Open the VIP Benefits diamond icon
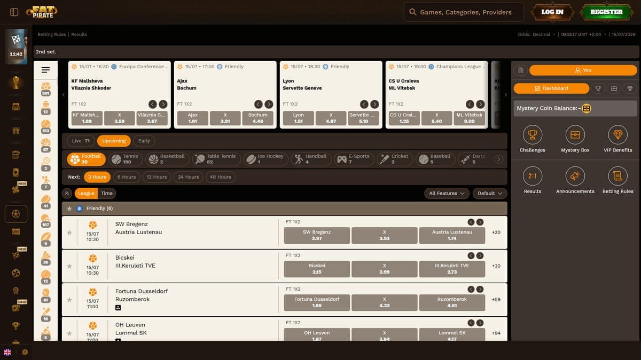Image resolution: width=641 pixels, height=360 pixels. point(618,135)
